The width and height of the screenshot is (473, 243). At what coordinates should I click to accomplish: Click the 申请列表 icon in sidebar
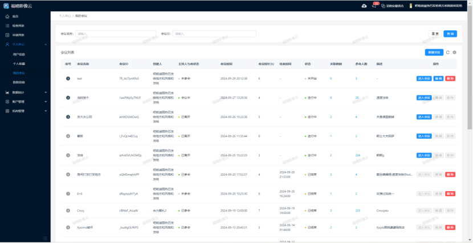[x=7, y=35]
